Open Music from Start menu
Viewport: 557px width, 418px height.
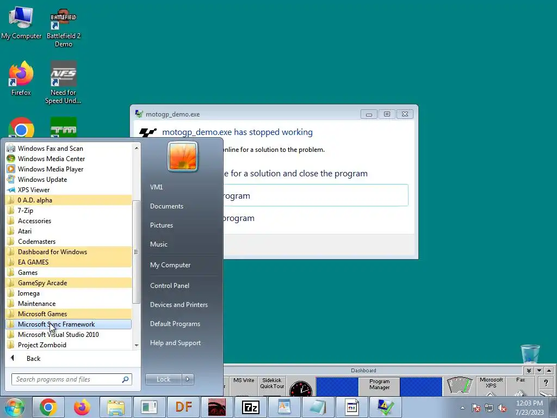[159, 244]
